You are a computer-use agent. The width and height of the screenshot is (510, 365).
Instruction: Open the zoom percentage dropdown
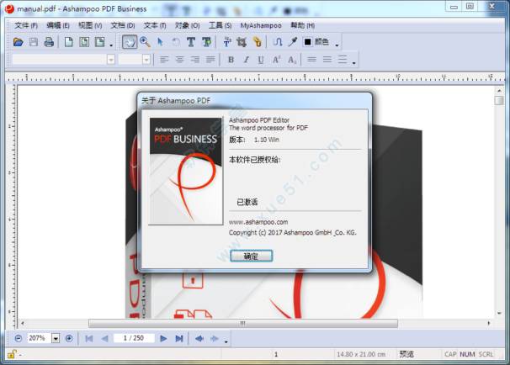(56, 338)
